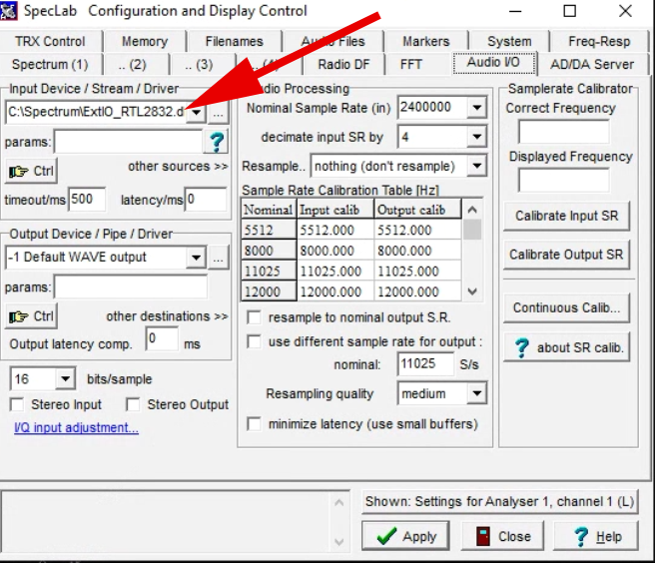Select Input calib cell 12000.000
The image size is (655, 563).
(335, 291)
